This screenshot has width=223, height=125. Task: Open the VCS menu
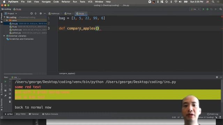tap(90, 2)
